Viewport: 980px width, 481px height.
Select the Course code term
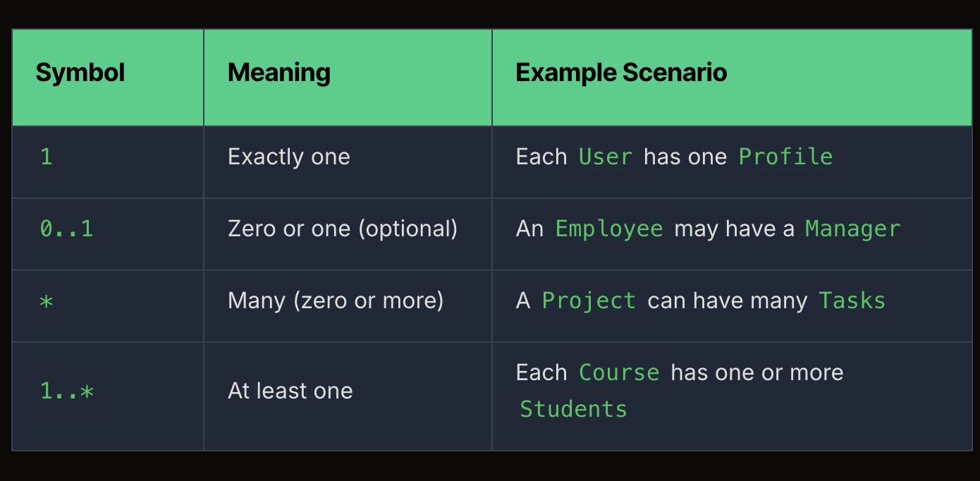(619, 372)
